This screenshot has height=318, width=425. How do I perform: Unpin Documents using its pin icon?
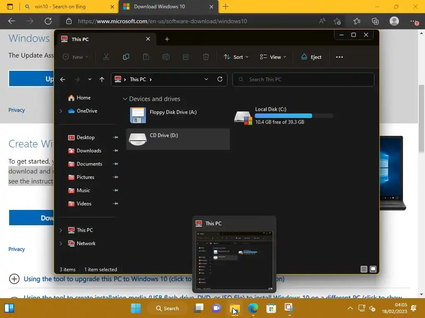point(115,164)
